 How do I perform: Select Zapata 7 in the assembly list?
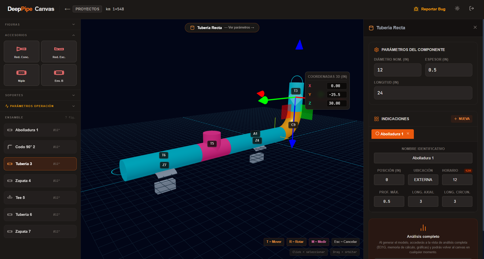tap(40, 231)
